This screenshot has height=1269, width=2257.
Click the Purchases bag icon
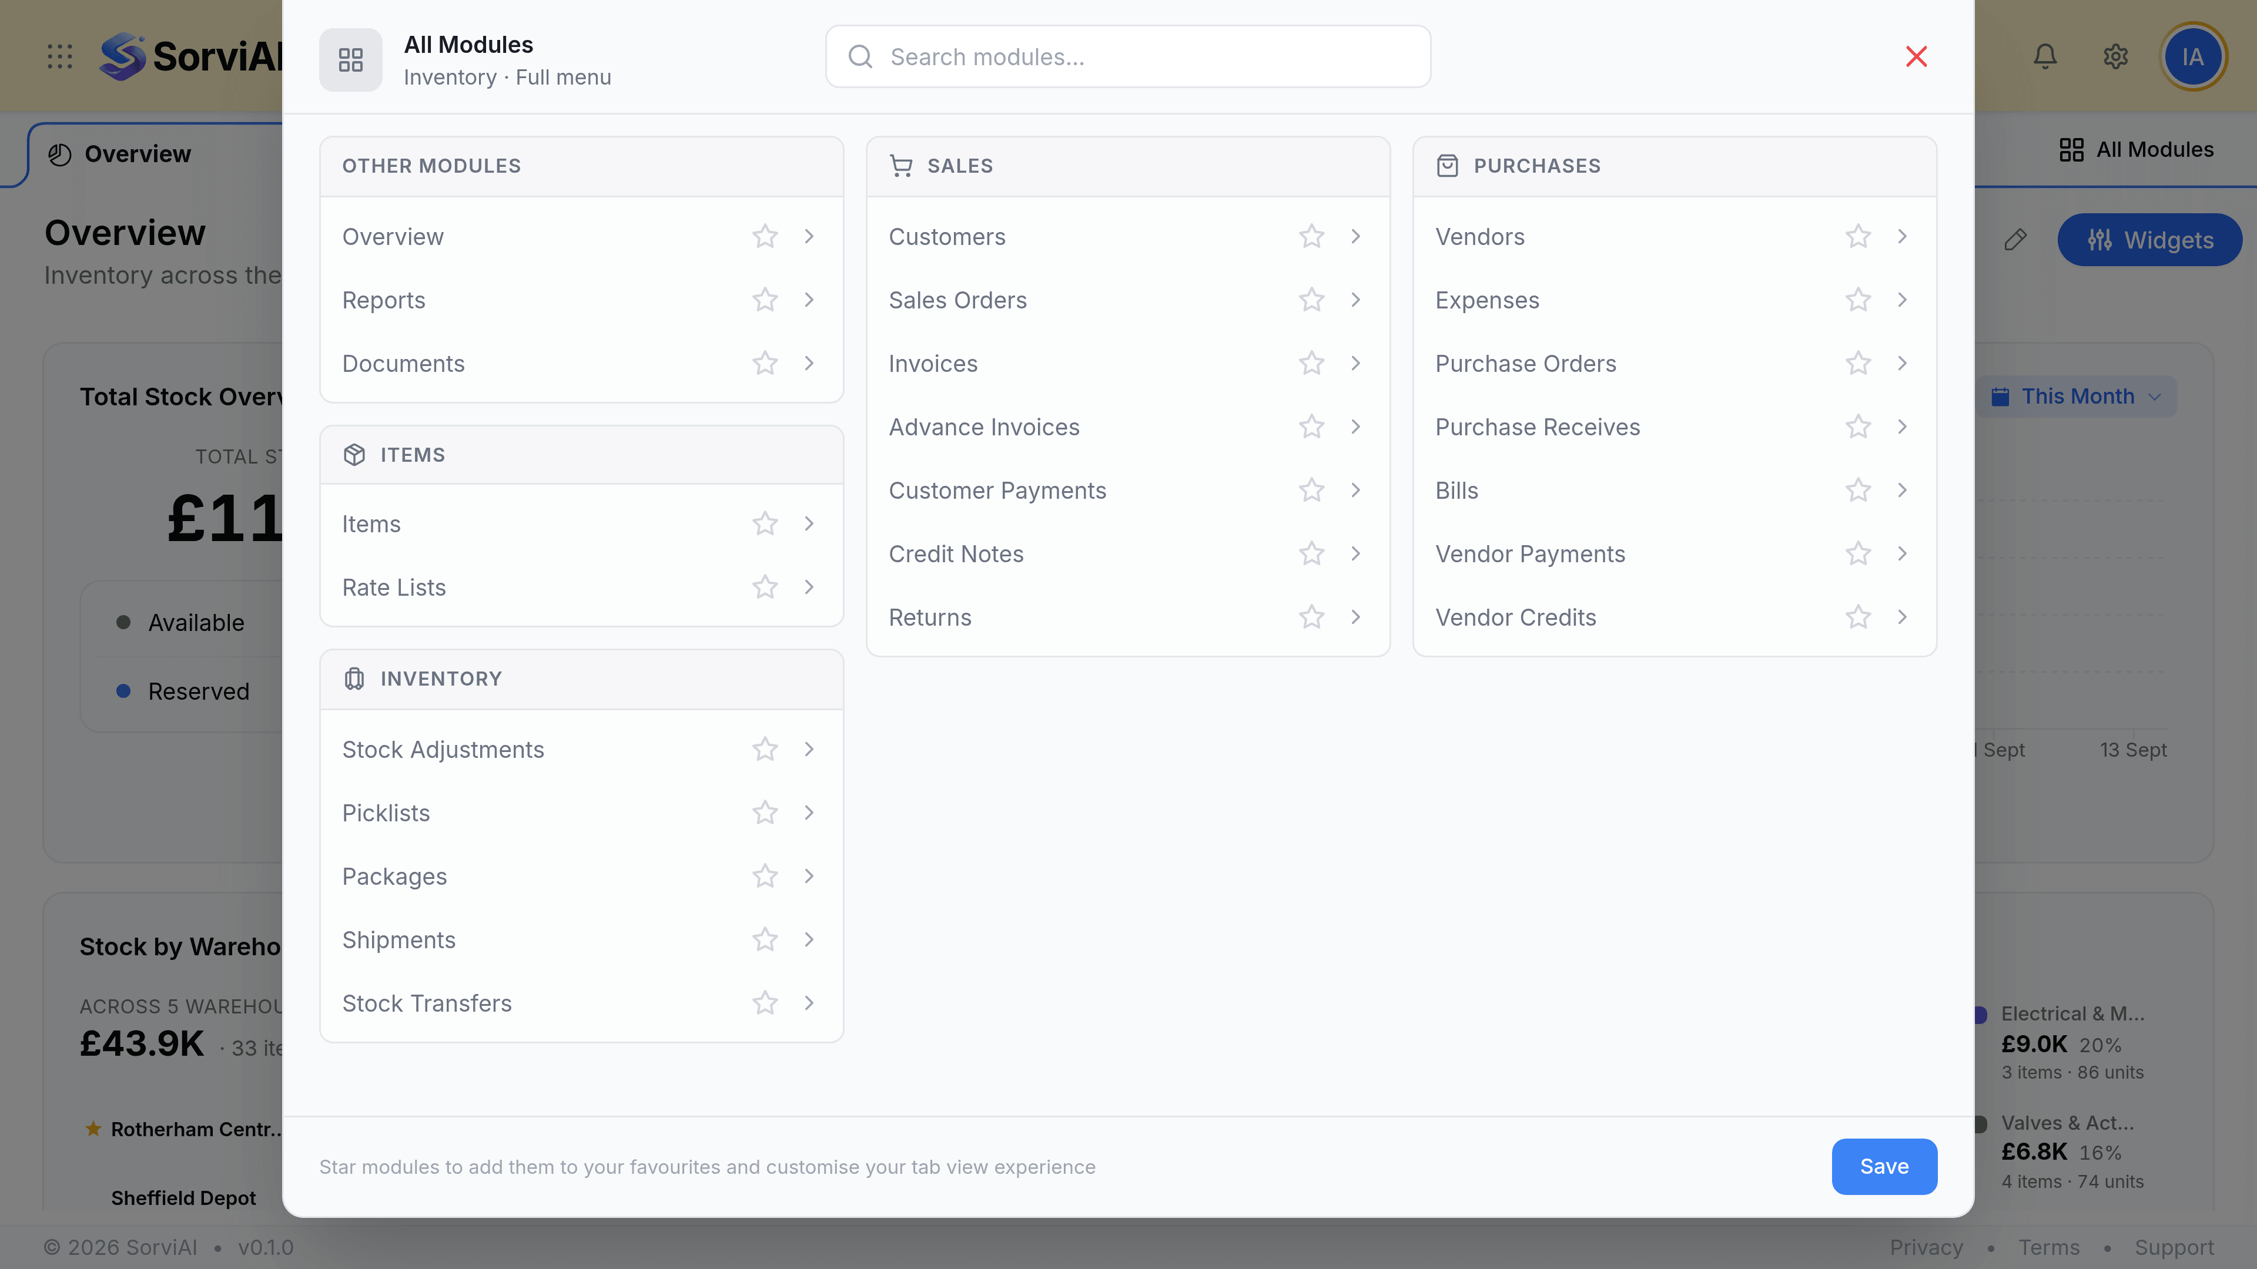[1448, 166]
